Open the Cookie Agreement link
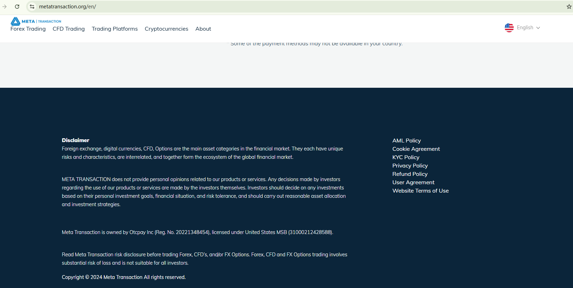 pyautogui.click(x=416, y=149)
